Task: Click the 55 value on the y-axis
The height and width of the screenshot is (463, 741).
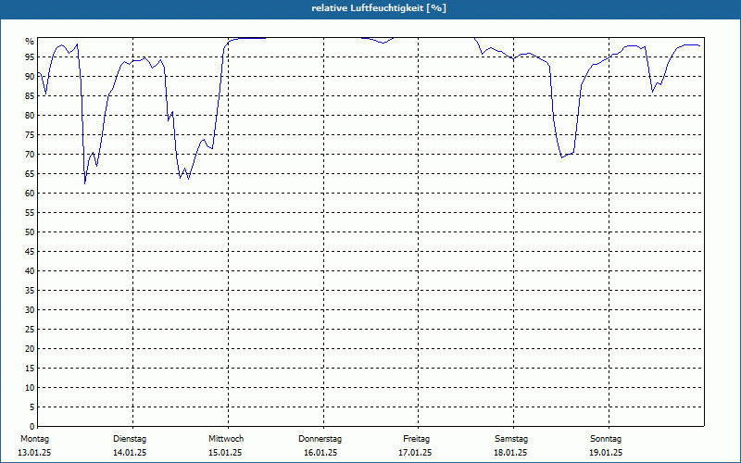Action: tap(30, 213)
